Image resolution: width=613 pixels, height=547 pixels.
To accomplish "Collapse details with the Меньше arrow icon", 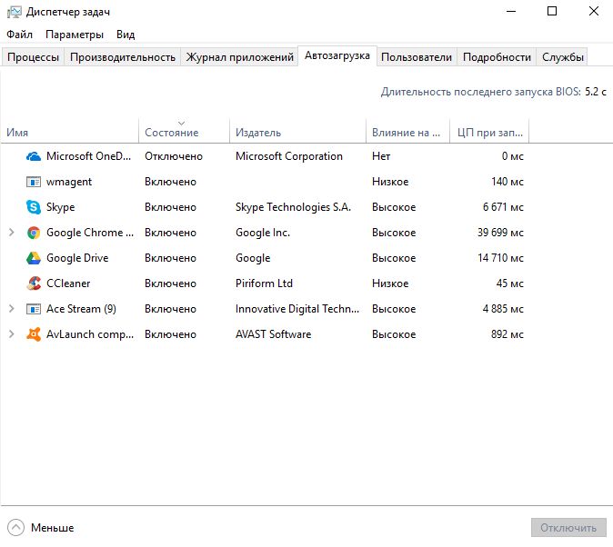I will [x=15, y=527].
